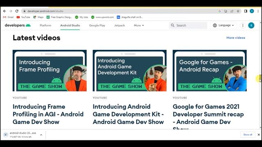262x147 pixels.
Task: Click the search magnifier icon
Action: [173, 25]
